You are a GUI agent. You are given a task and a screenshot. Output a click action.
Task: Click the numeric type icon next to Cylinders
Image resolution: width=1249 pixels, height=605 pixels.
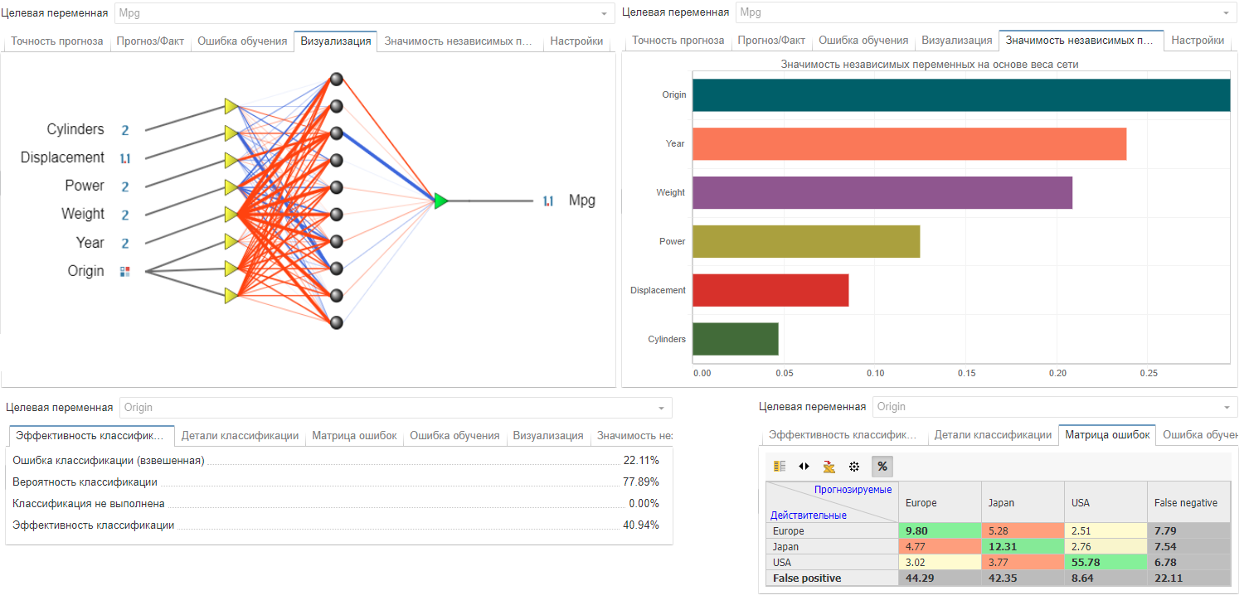click(125, 130)
